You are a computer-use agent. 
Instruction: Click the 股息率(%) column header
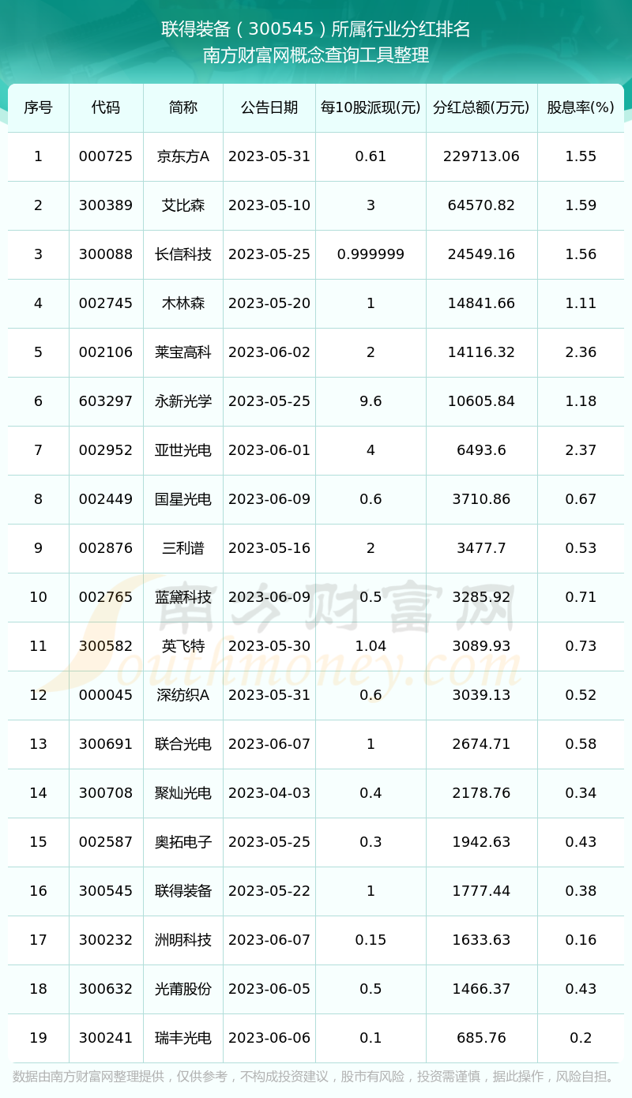(581, 107)
